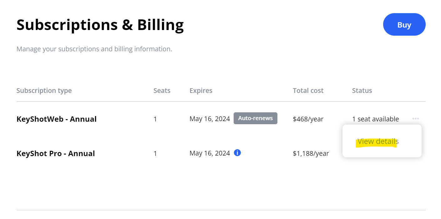Click the Expires column header
The image size is (441, 219).
point(201,91)
